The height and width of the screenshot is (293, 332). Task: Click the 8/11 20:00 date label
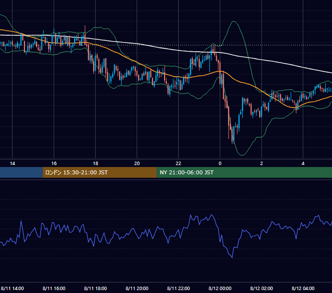click(x=137, y=288)
